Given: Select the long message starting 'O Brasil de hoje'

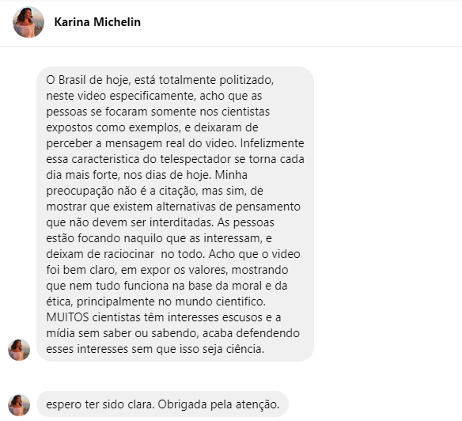Looking at the screenshot, I should coord(176,214).
